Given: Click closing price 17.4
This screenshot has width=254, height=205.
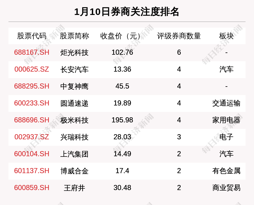Looking at the screenshot, I should pyautogui.click(x=122, y=171).
